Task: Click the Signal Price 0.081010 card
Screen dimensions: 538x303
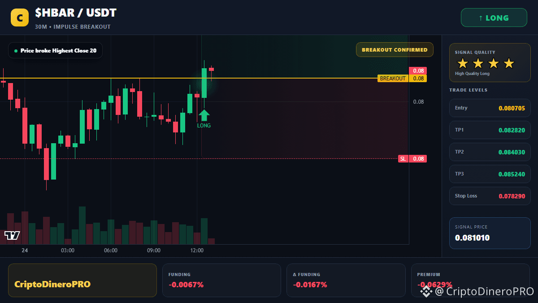Action: [490, 233]
